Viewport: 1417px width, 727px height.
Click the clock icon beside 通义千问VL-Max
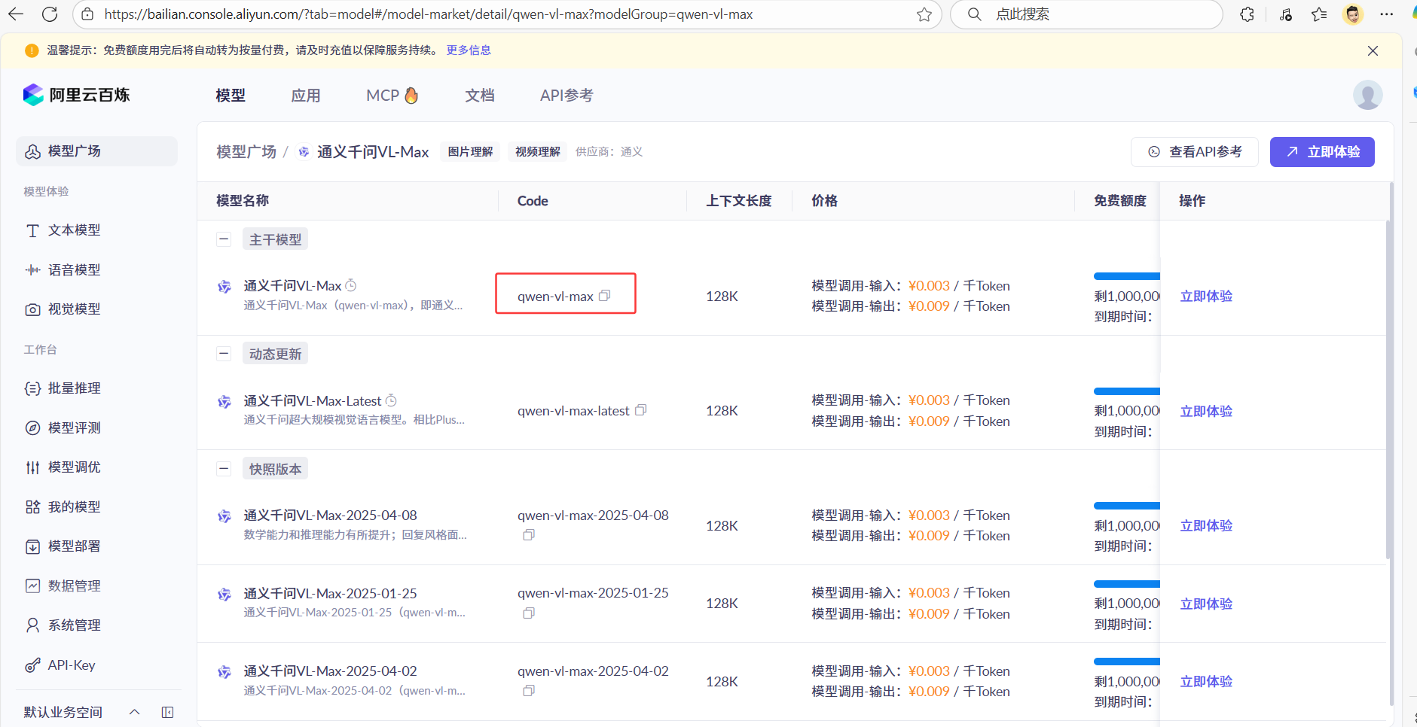pos(351,285)
